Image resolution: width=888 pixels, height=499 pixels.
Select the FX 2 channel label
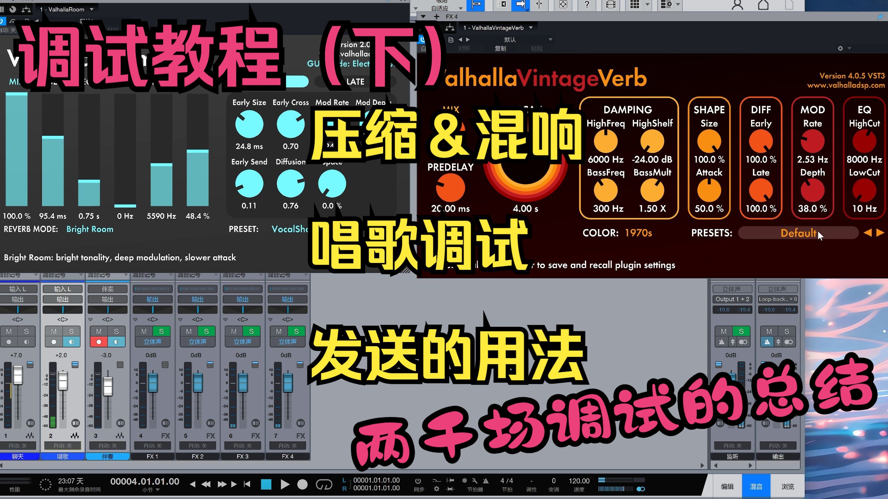pos(197,456)
